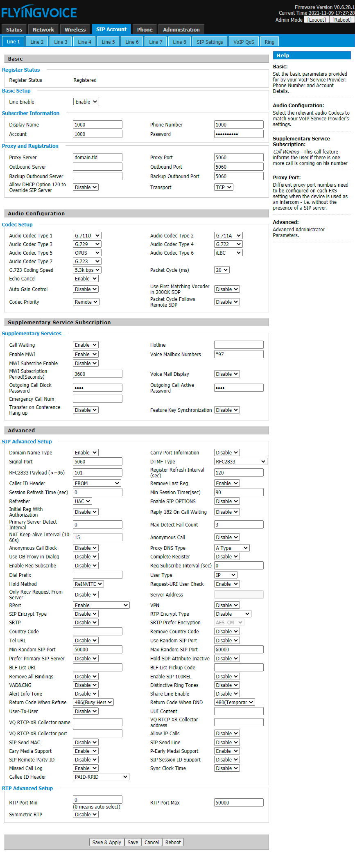Open the Audio Codec Type 1 dropdown
Screen dimensions: 355x854
pos(87,235)
